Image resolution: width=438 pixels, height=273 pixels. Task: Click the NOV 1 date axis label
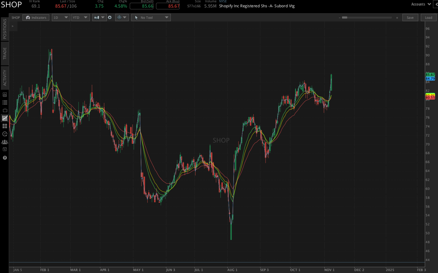329,270
